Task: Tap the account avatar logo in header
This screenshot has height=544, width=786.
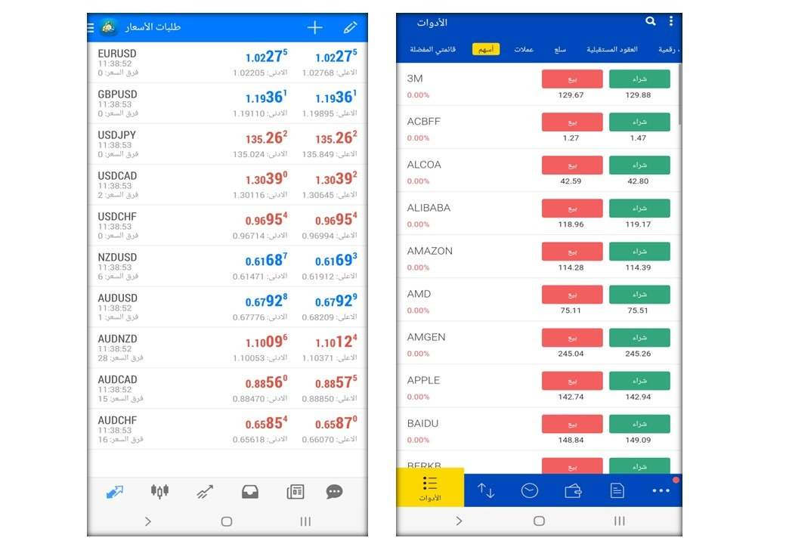Action: point(108,27)
